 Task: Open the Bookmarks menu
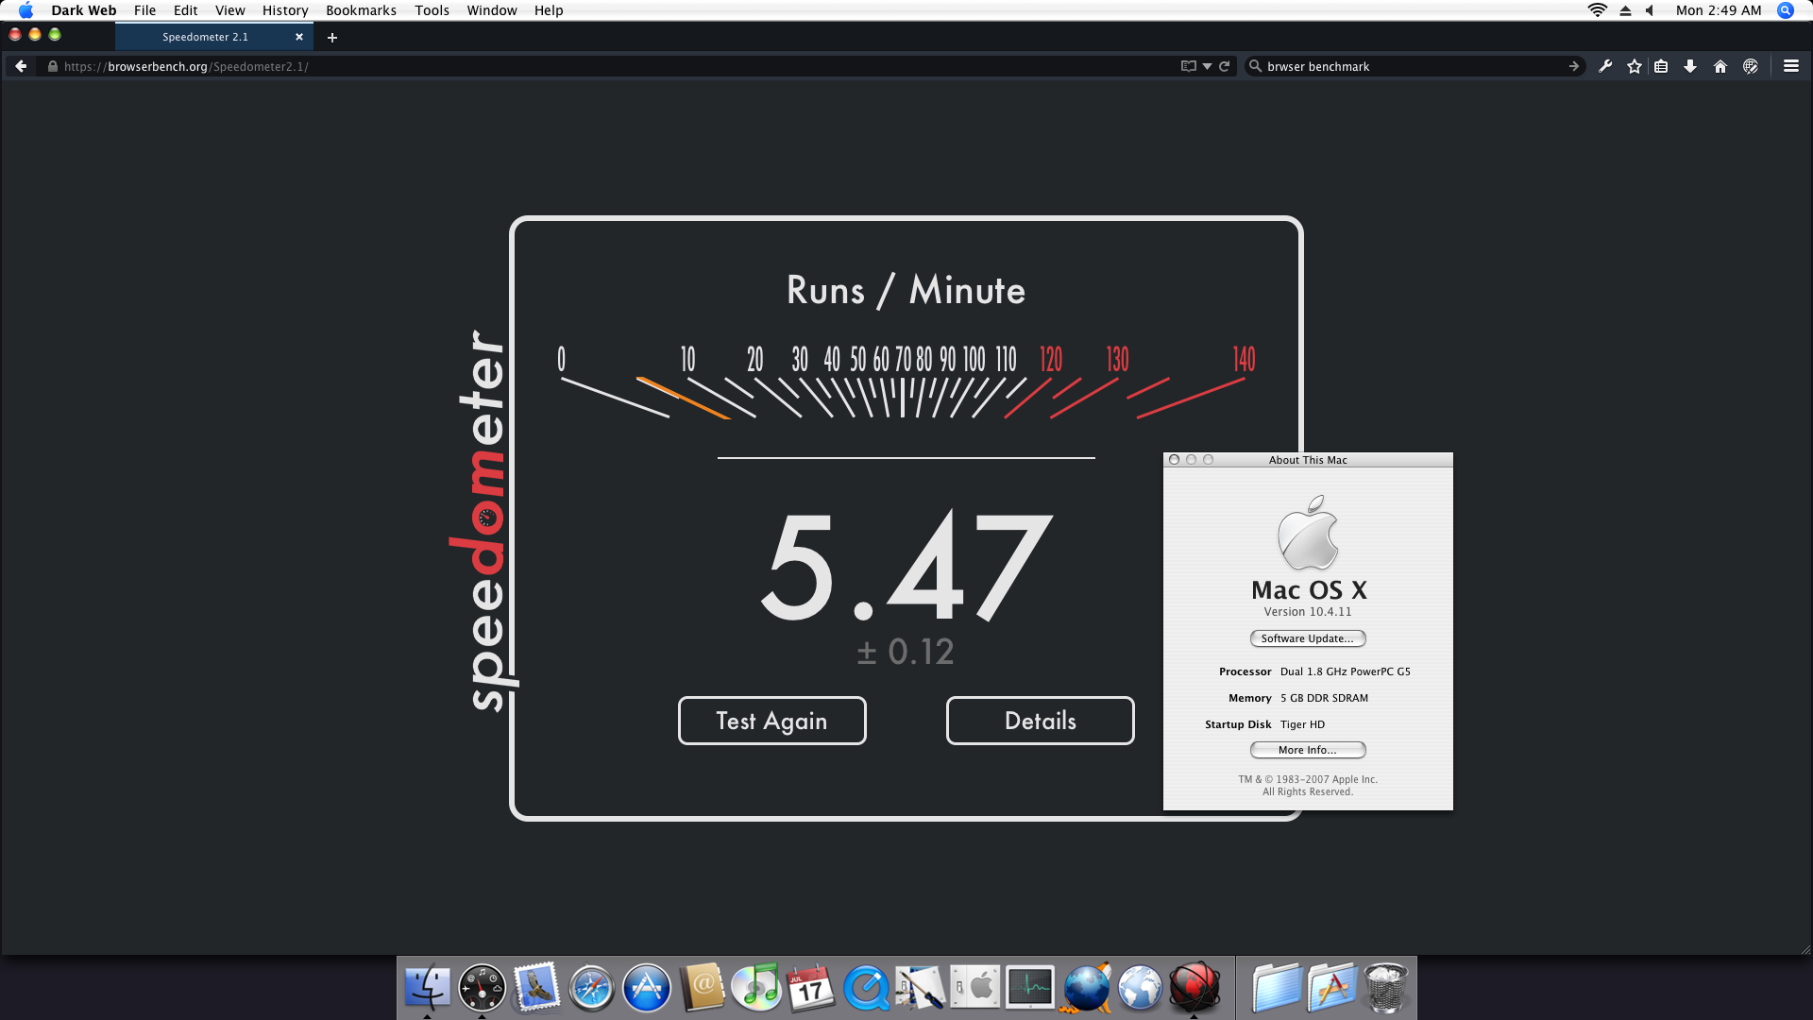pos(361,10)
